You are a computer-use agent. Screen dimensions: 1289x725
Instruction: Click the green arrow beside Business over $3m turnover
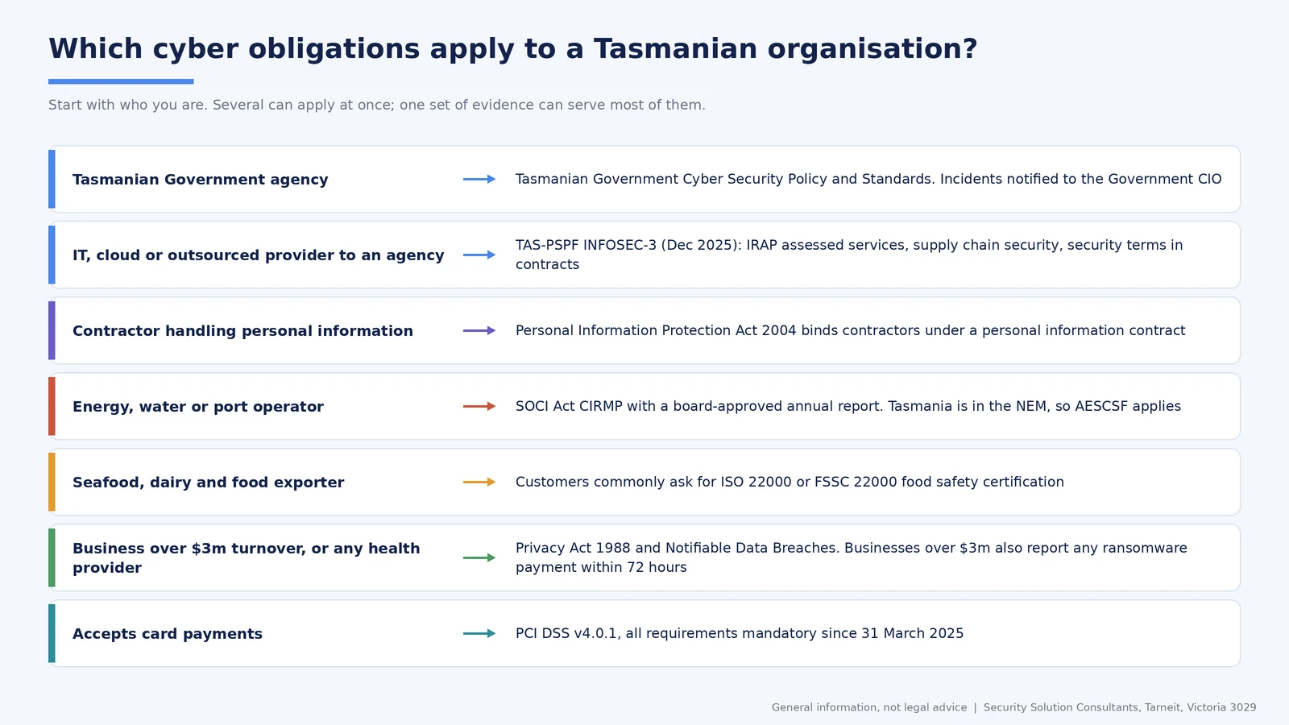pyautogui.click(x=479, y=557)
